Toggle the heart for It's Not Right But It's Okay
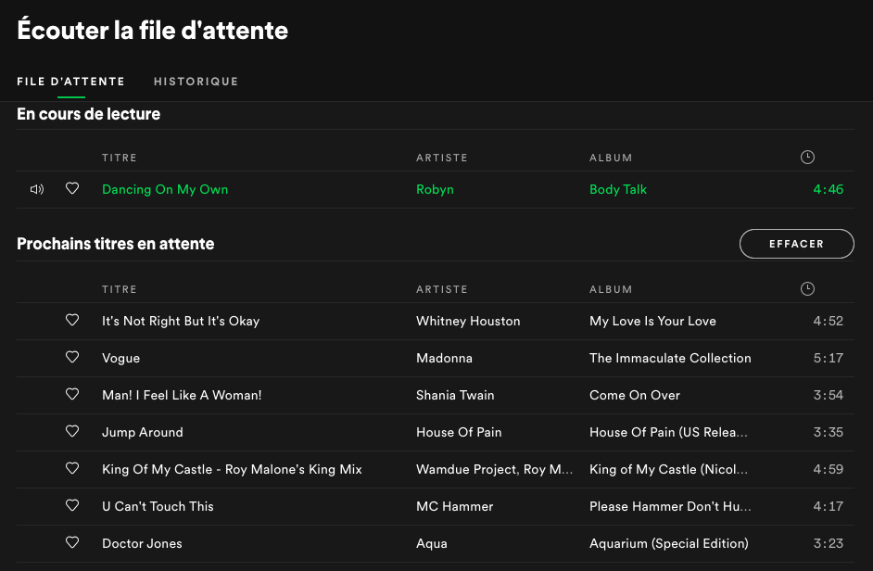 tap(72, 321)
